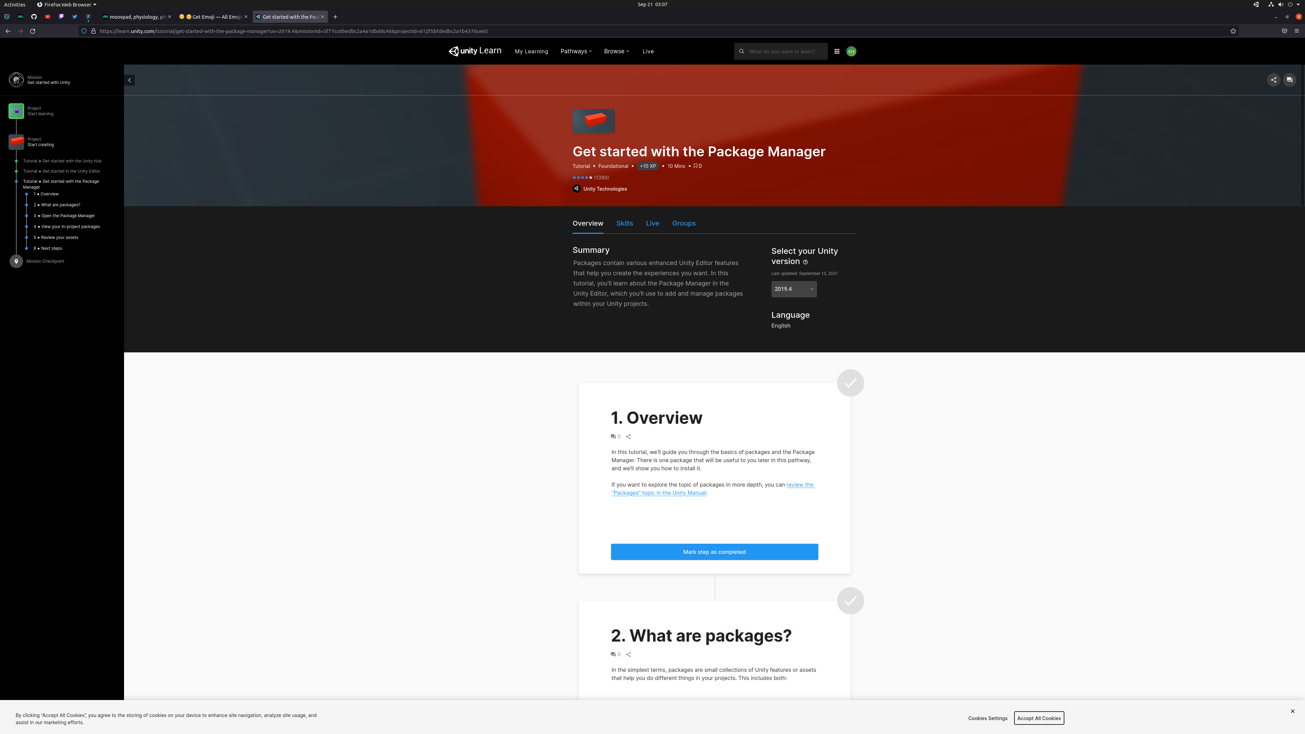Screen dimensions: 1305x734
Task: Open Unity apps grid icon
Action: click(x=837, y=51)
